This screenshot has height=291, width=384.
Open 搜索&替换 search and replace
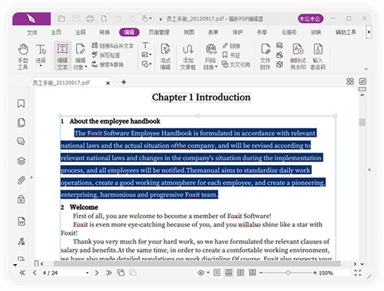click(108, 64)
